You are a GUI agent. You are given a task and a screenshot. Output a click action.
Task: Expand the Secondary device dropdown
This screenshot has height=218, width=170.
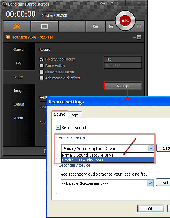coord(150,183)
